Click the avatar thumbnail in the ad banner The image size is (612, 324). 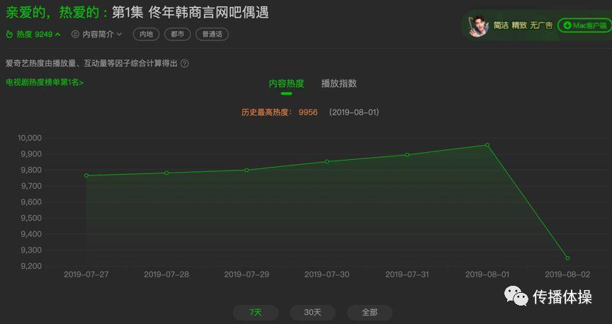point(478,25)
